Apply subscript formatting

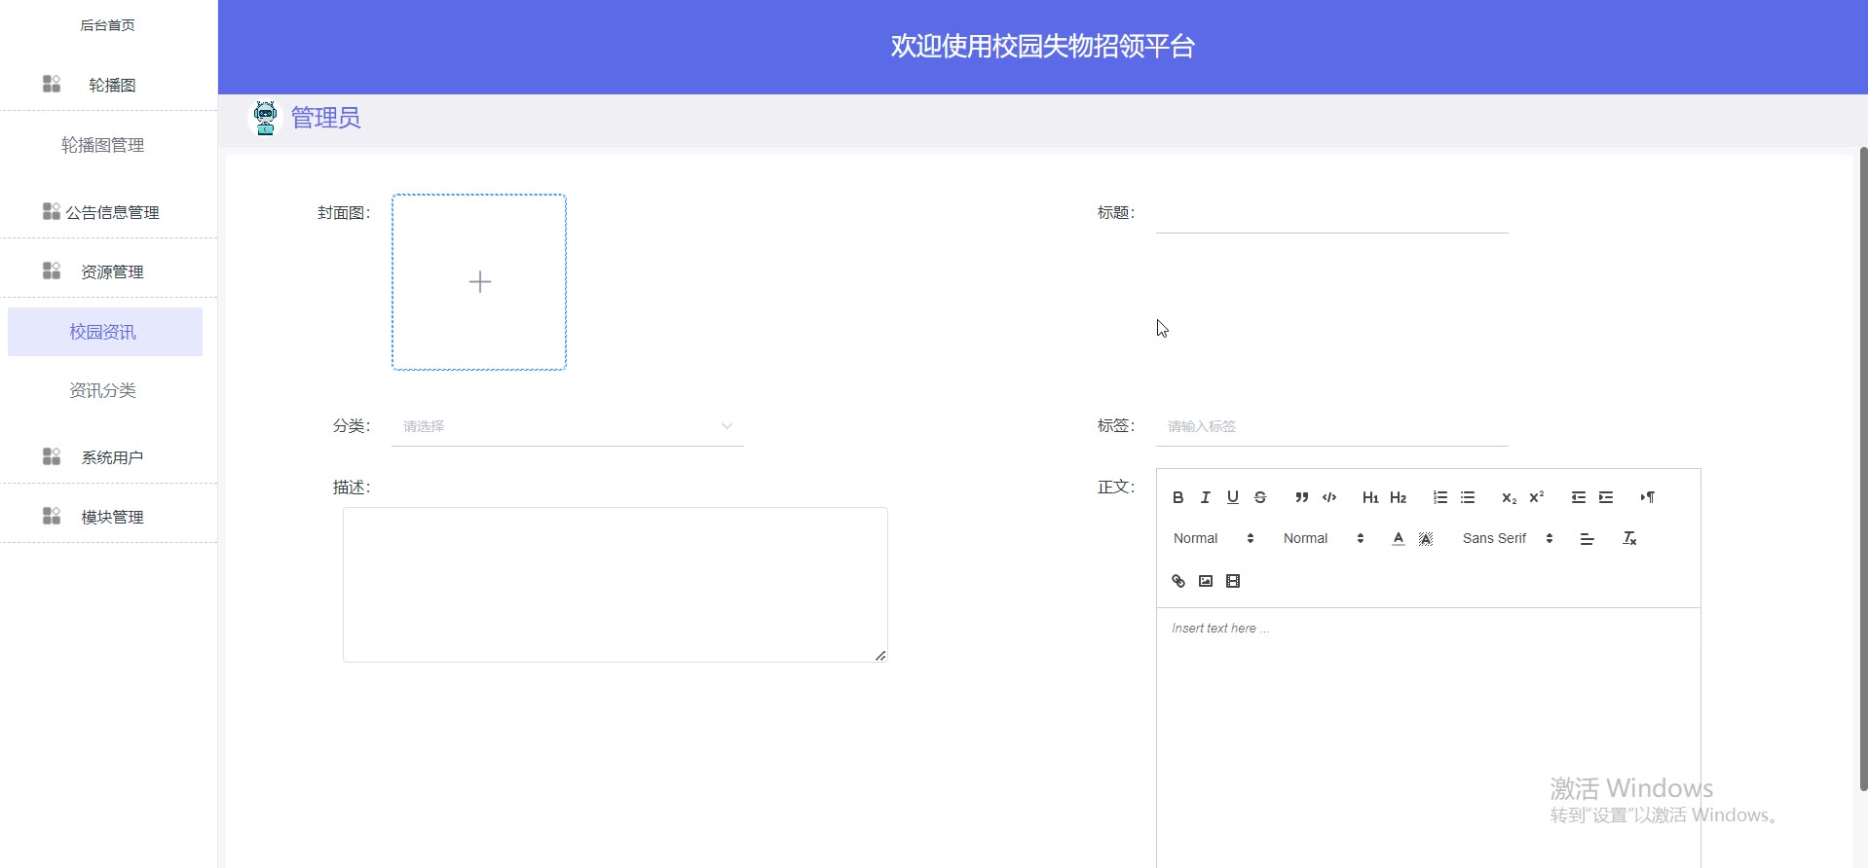1509,497
